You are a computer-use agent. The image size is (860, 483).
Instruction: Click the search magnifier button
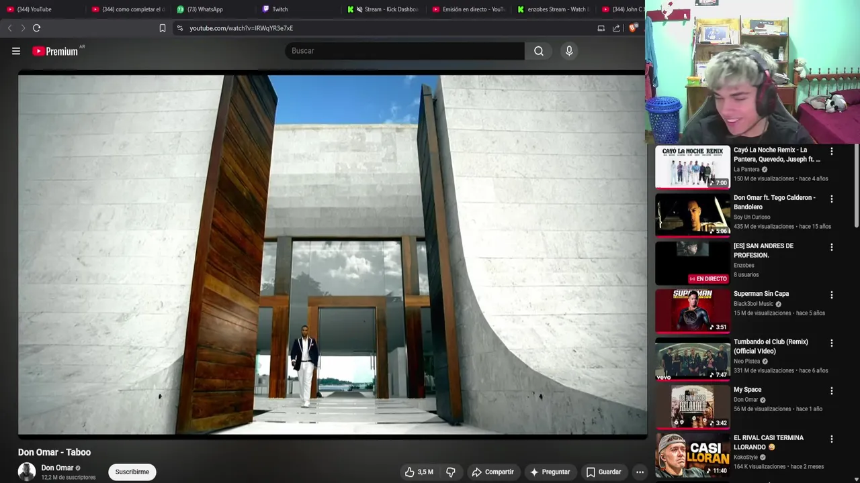[x=539, y=51]
